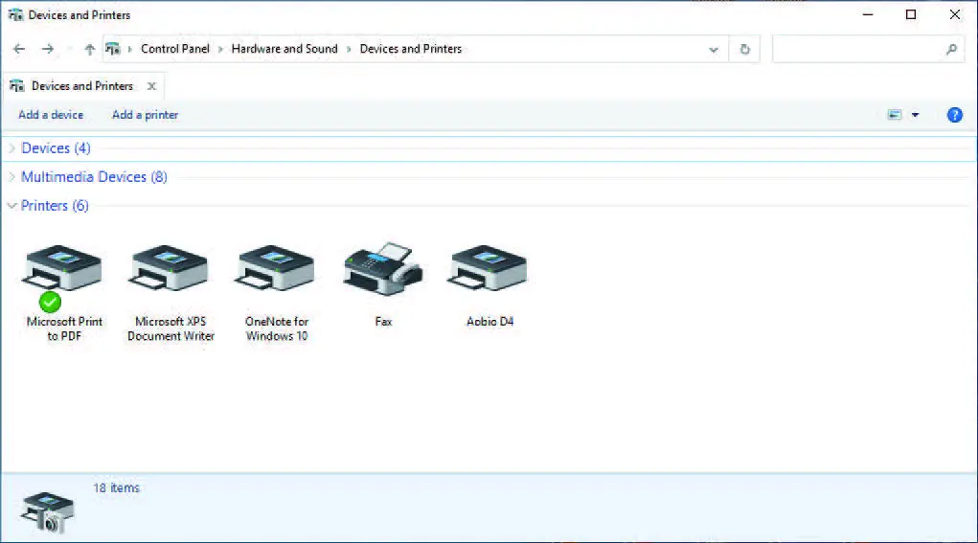Go to Hardware and Sound in the breadcrumb

(x=284, y=49)
